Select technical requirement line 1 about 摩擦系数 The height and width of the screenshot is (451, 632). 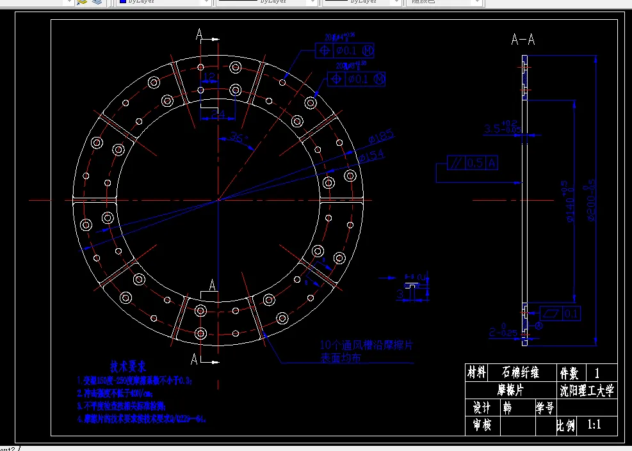coord(134,381)
